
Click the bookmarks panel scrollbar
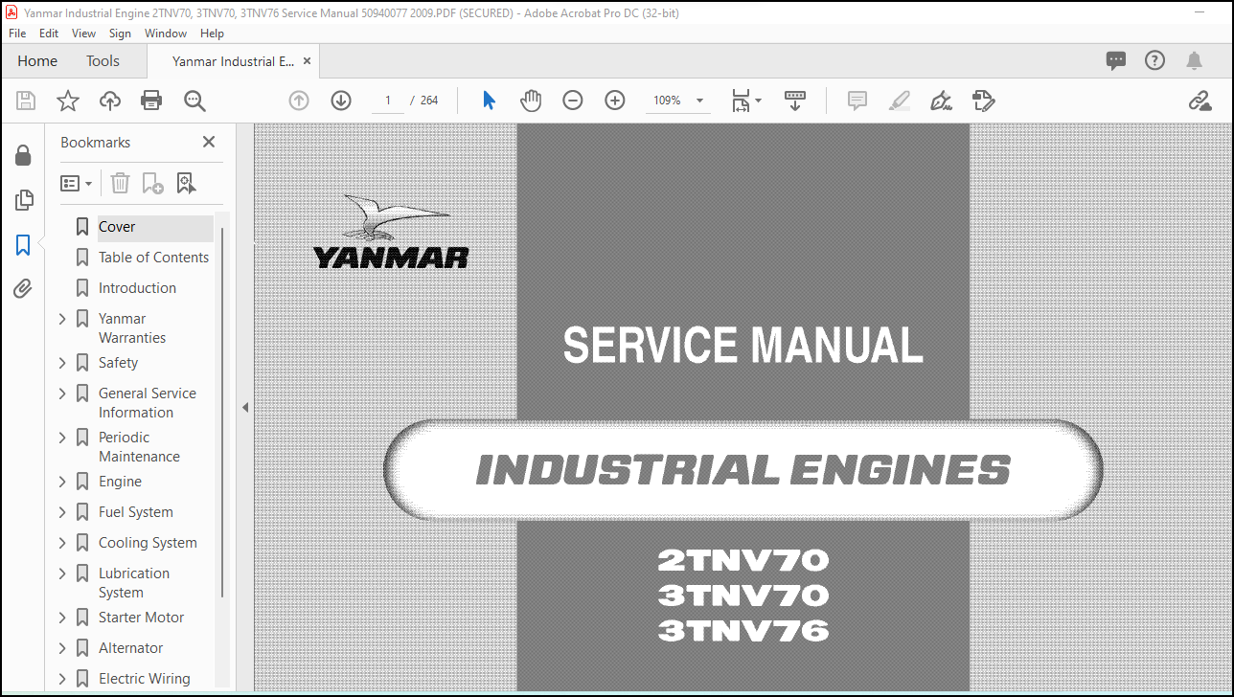pyautogui.click(x=222, y=412)
